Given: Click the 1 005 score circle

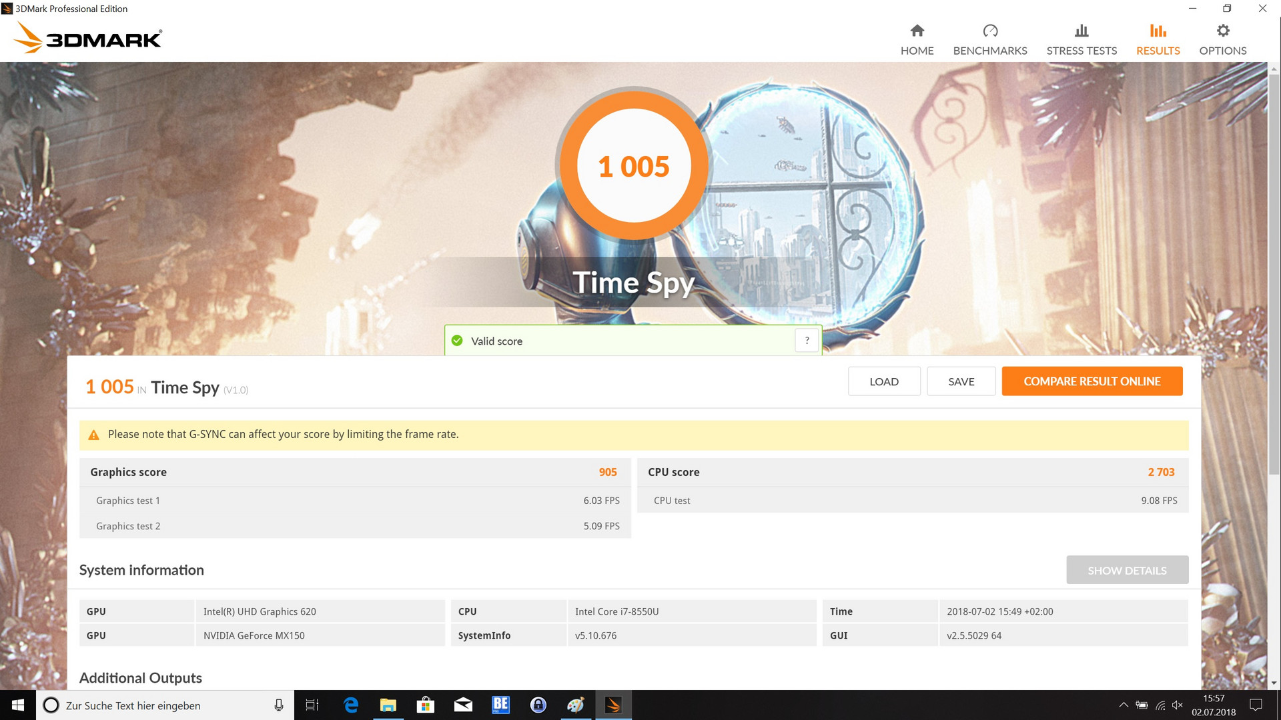Looking at the screenshot, I should (633, 165).
